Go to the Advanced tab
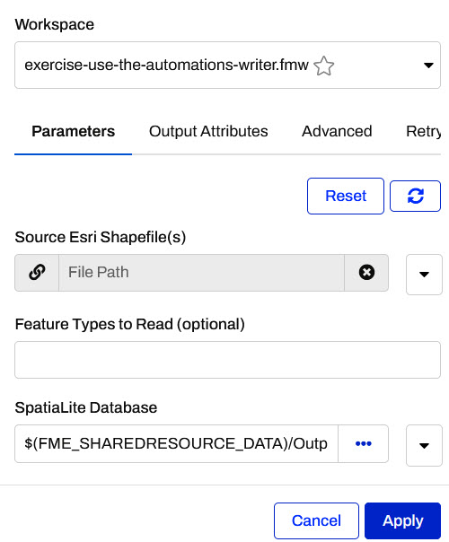The width and height of the screenshot is (449, 542). point(337,131)
